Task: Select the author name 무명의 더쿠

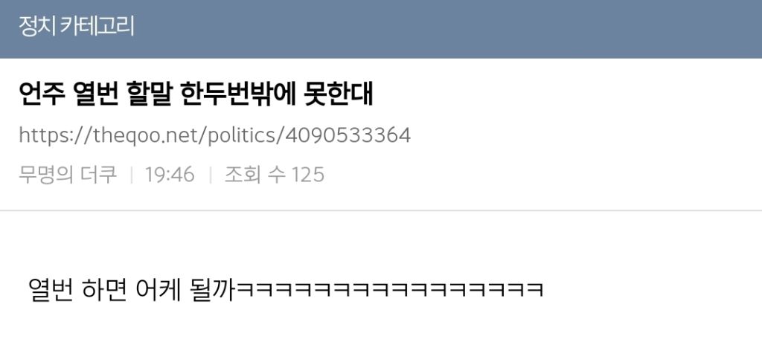Action: click(68, 174)
